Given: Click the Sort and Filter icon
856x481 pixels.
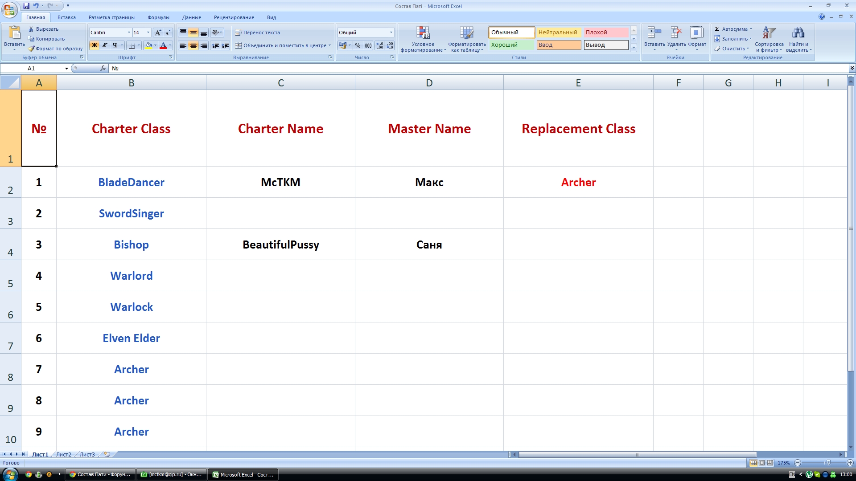Looking at the screenshot, I should pos(769,33).
